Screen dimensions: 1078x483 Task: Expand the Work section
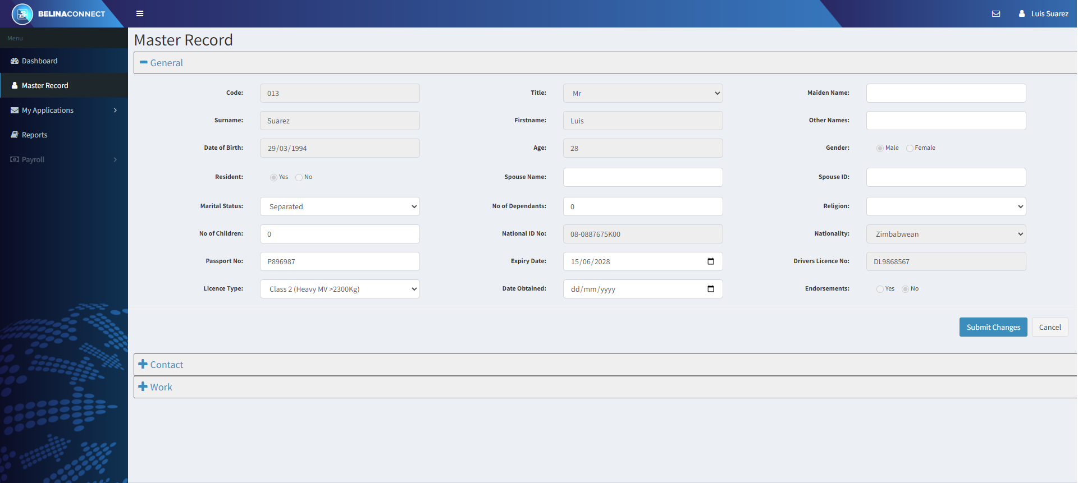coord(605,387)
